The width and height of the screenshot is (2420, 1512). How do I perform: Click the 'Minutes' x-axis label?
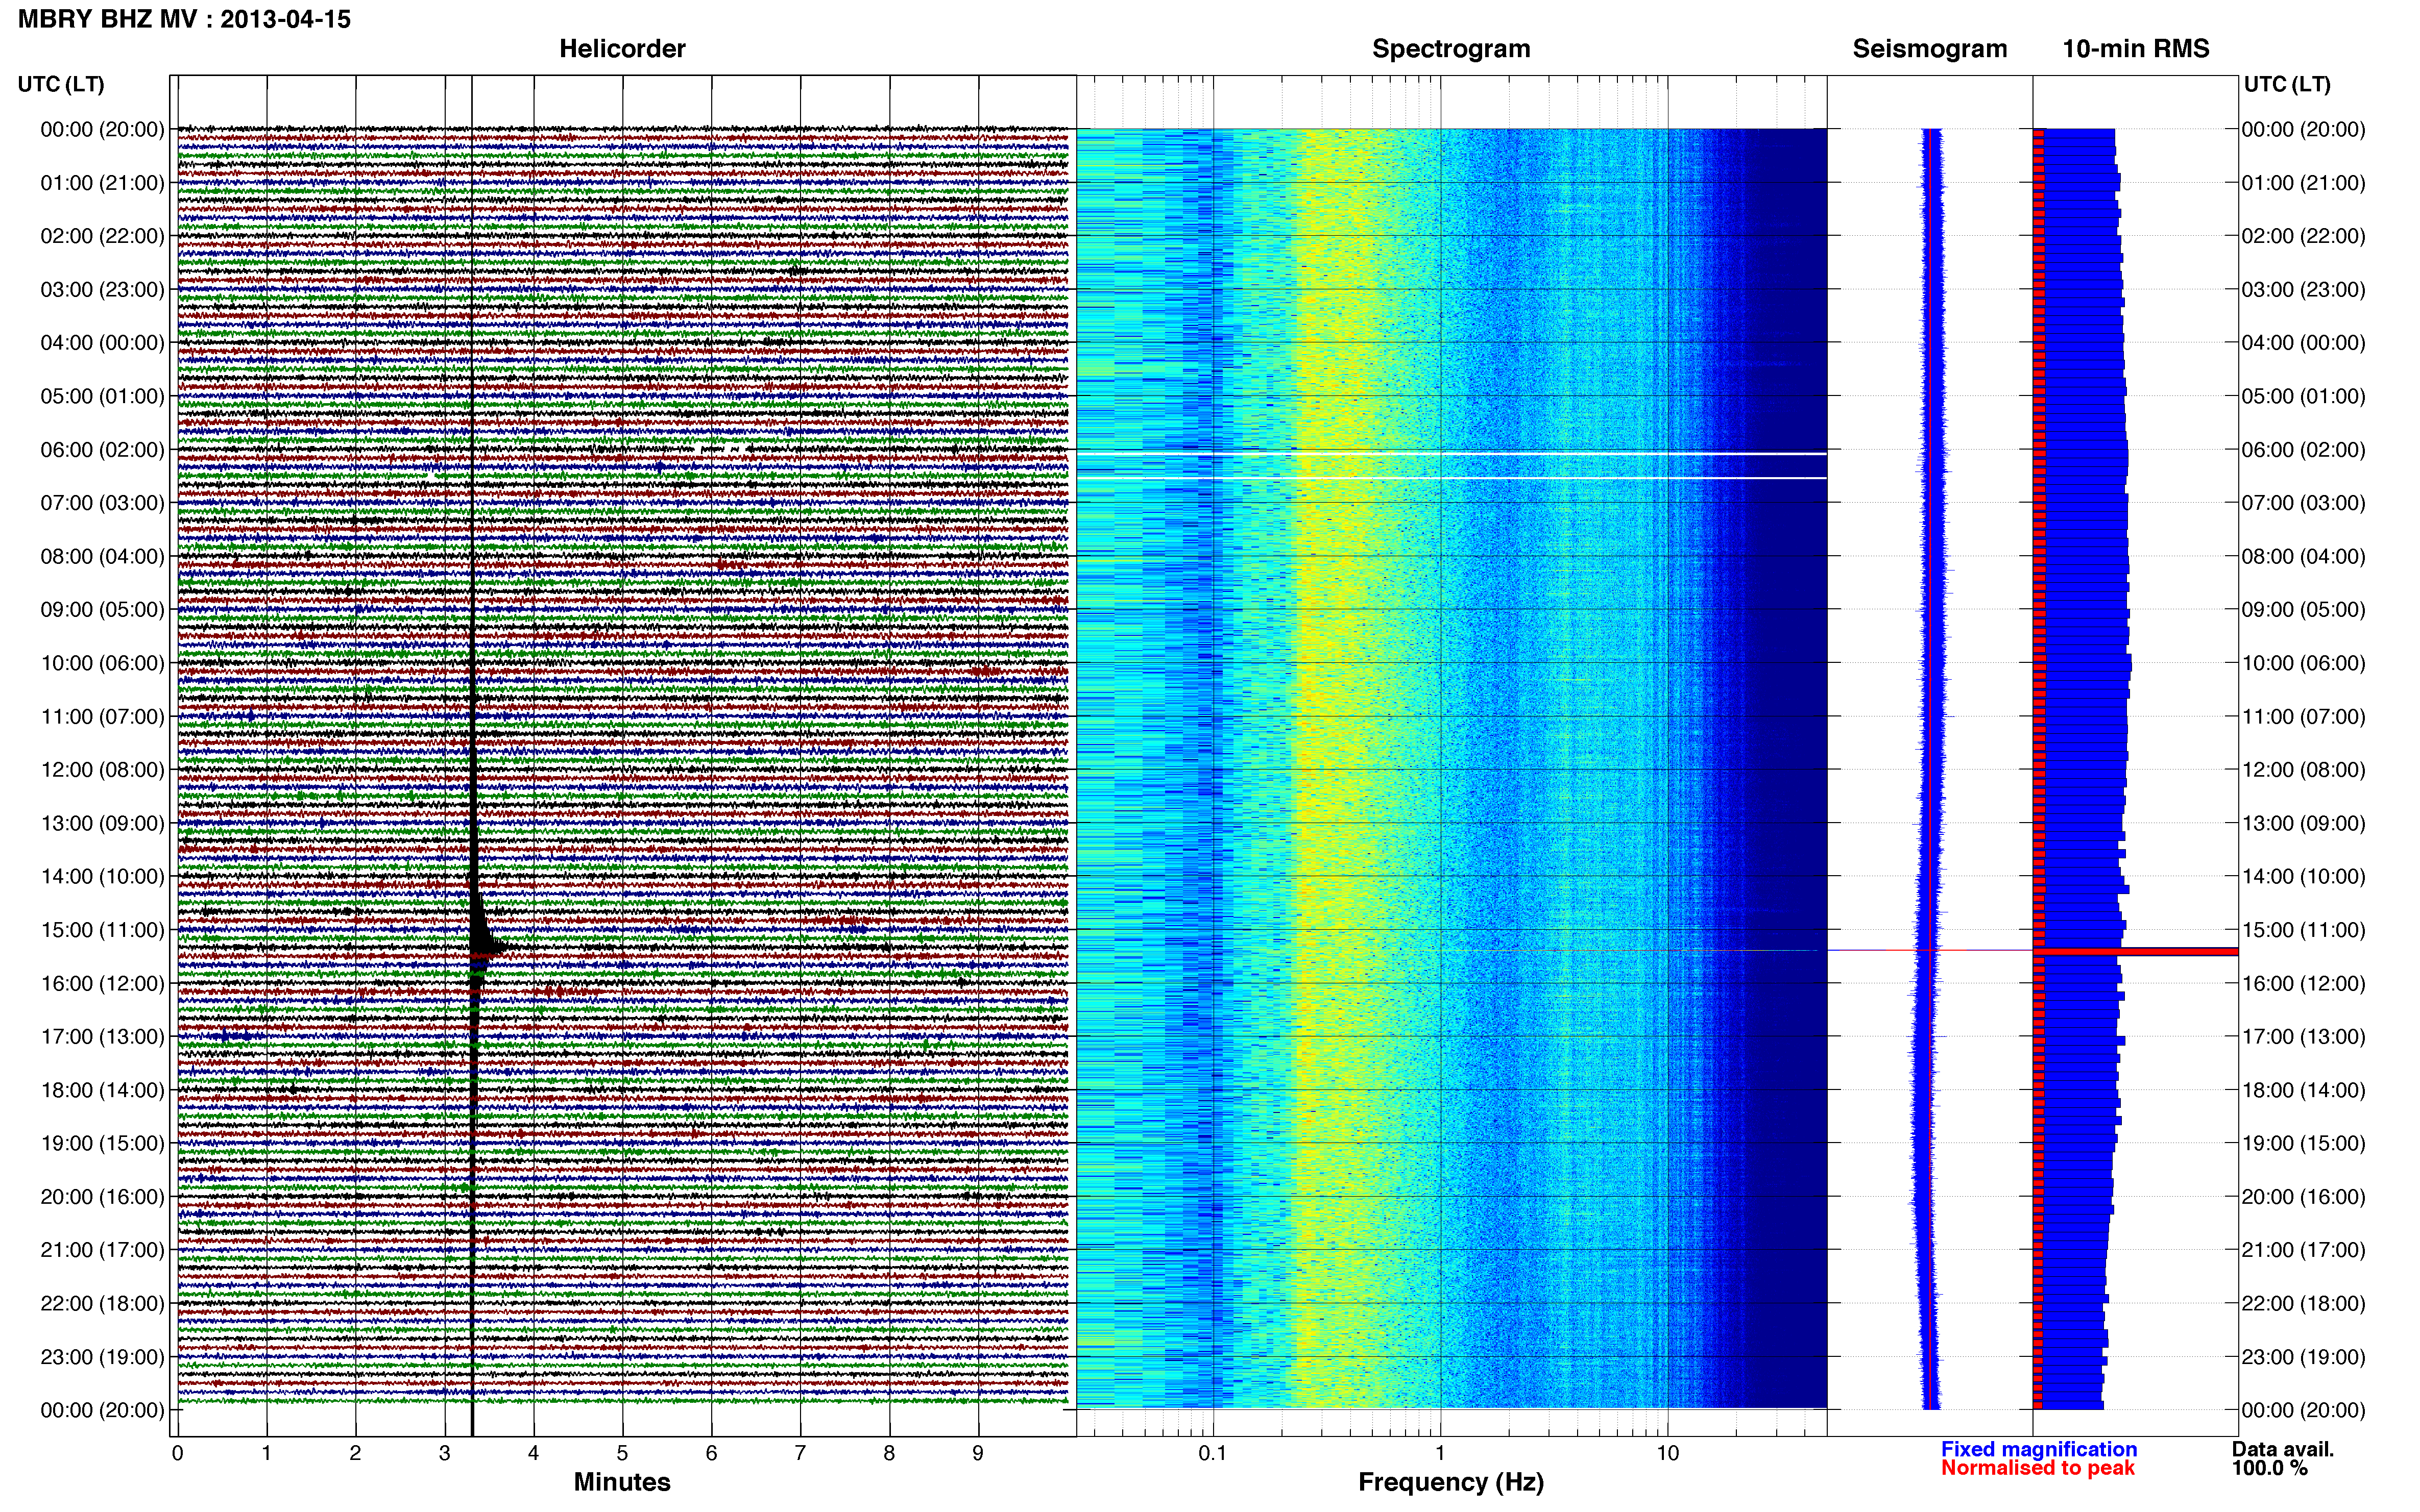(622, 1482)
